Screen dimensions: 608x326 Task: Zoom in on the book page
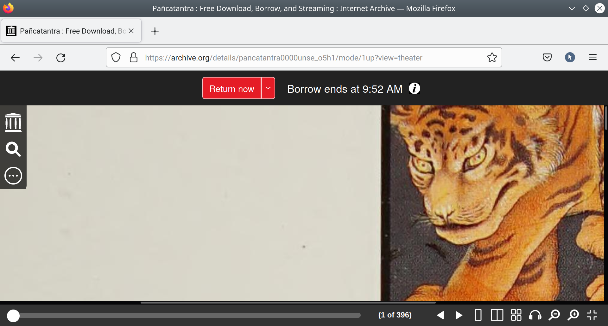[573, 315]
